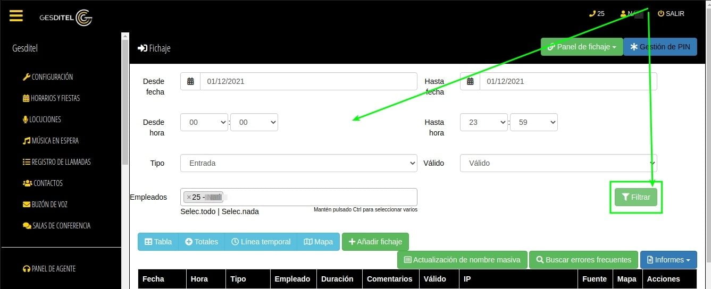The width and height of the screenshot is (711, 289).
Task: Click the Desde fecha date input field
Action: tap(308, 81)
